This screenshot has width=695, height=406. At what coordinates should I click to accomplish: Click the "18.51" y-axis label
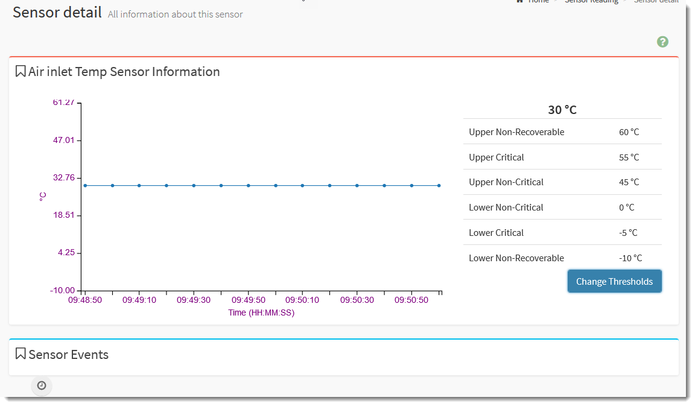pos(64,215)
